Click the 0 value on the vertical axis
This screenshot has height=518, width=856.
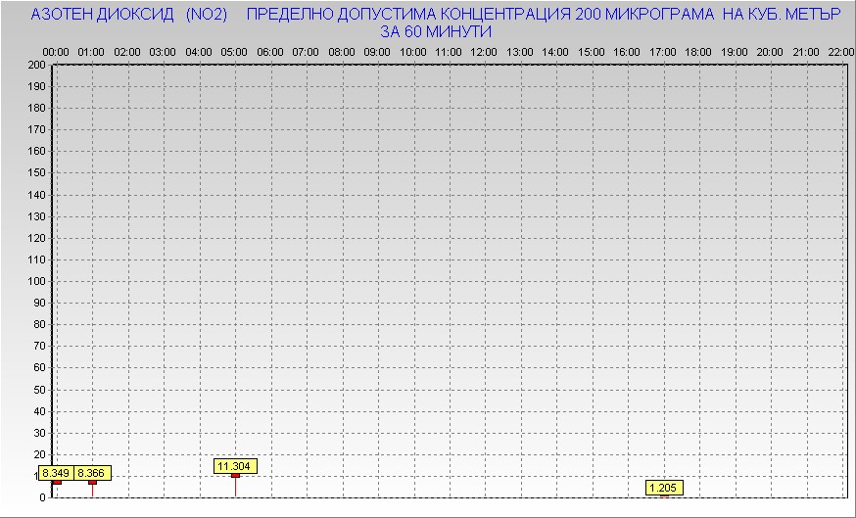coord(42,497)
